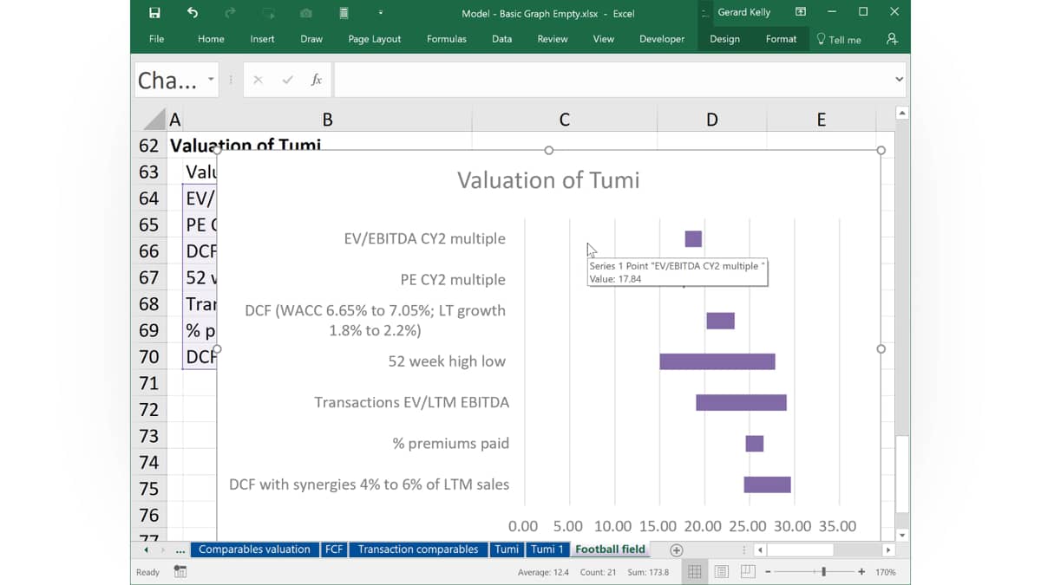Select row 71 header
1041x585 pixels.
click(149, 383)
